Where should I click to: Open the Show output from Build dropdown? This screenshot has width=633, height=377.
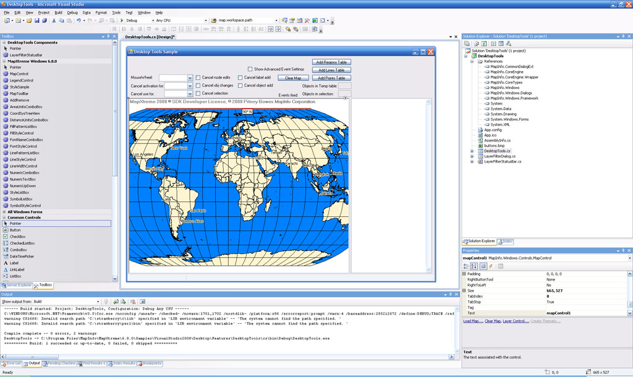click(98, 302)
